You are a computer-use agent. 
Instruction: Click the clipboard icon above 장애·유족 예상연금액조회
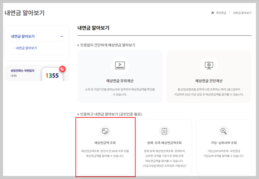tap(164, 131)
